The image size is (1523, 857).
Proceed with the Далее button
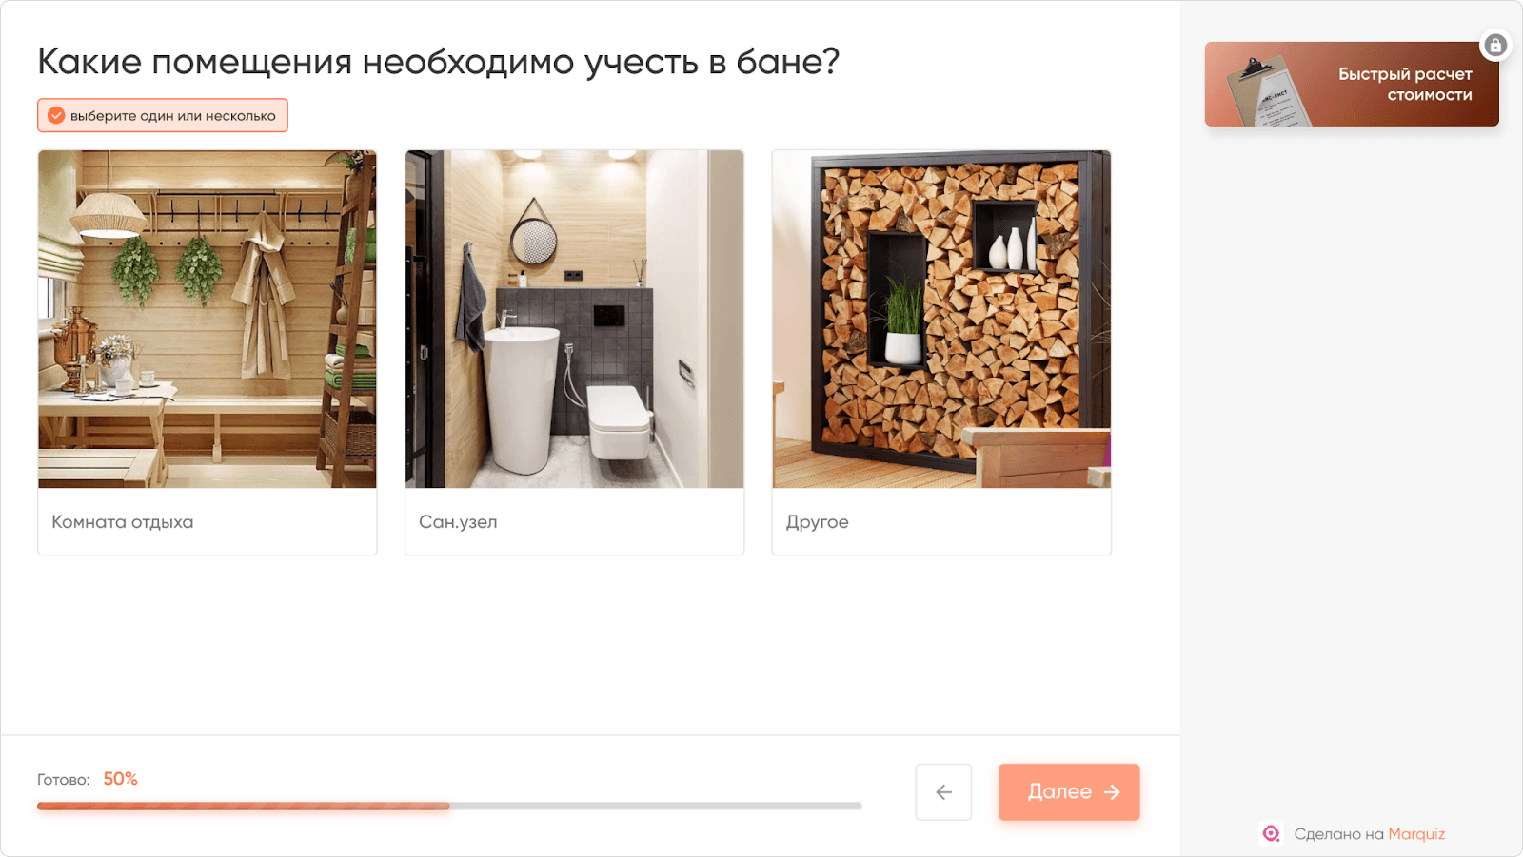[1069, 792]
